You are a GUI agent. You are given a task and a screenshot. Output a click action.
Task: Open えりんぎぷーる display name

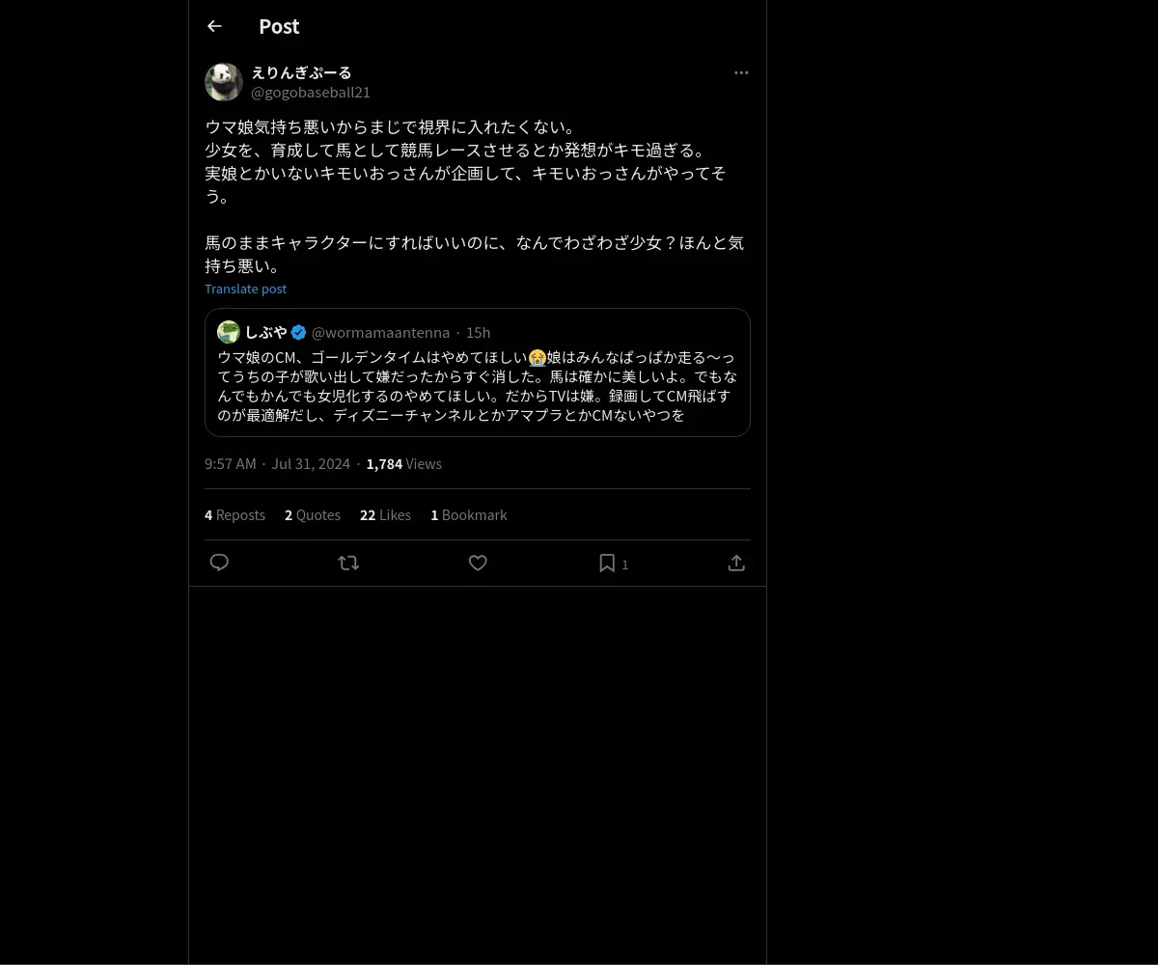[301, 72]
